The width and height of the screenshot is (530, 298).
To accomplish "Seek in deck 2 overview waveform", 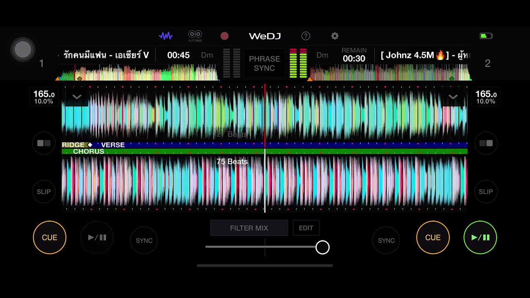I will [x=390, y=73].
